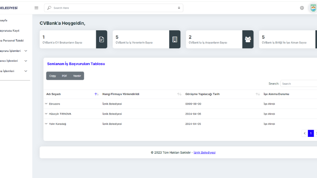Open the settings gear icon
The width and height of the screenshot is (317, 178).
(x=302, y=8)
